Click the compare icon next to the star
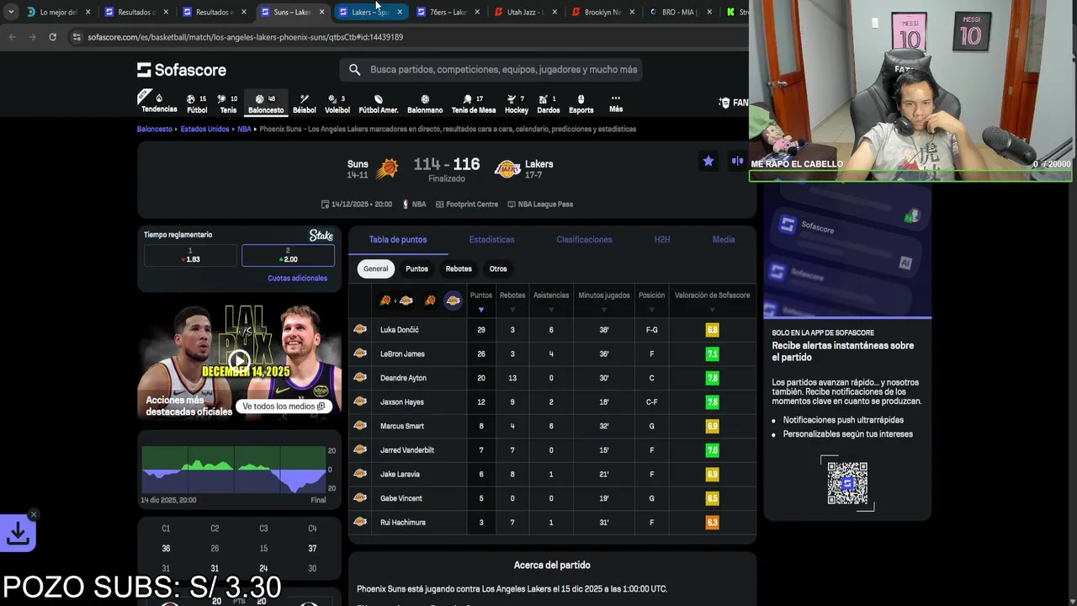This screenshot has width=1077, height=606. (x=737, y=161)
